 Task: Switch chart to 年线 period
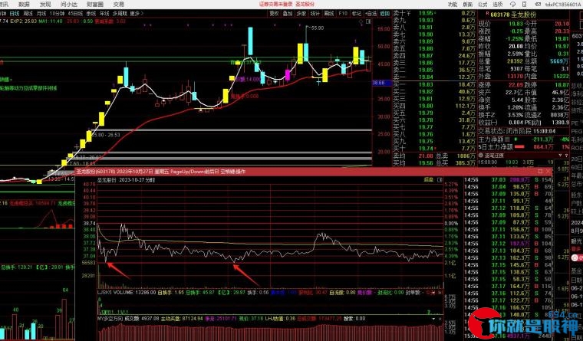[105, 13]
